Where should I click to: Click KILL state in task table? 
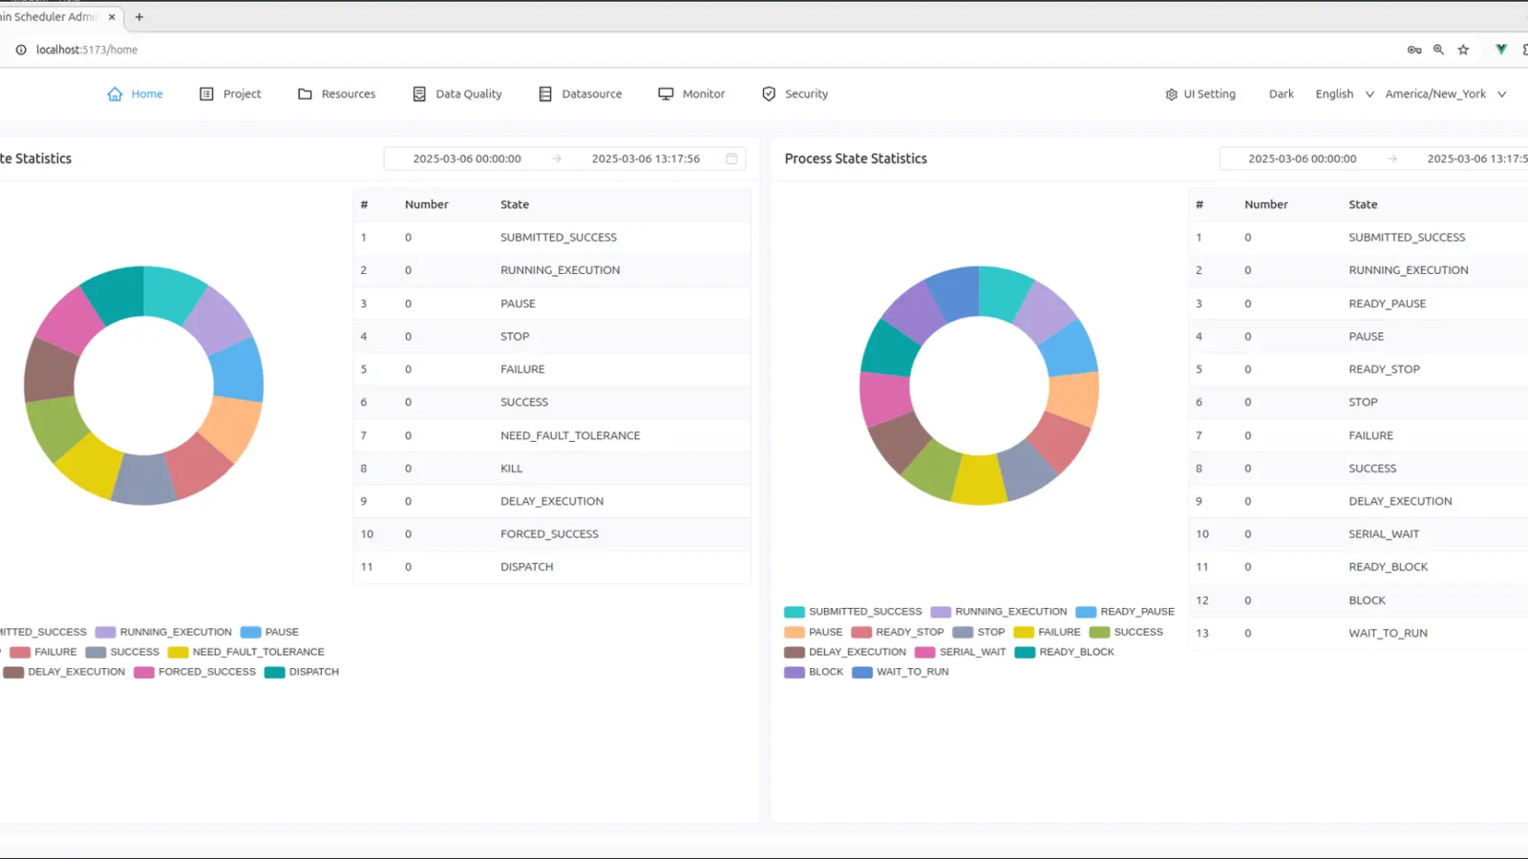pyautogui.click(x=511, y=469)
